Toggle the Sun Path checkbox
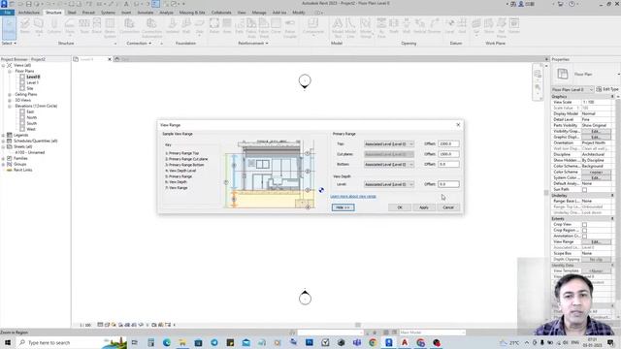Viewport: 621px width, 349px height. [584, 190]
